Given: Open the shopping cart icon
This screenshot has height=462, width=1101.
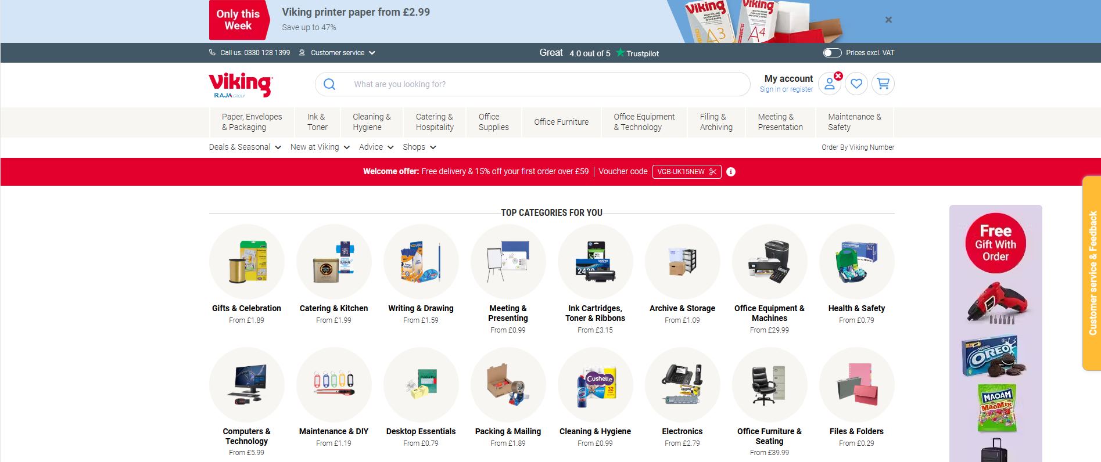Looking at the screenshot, I should point(883,84).
